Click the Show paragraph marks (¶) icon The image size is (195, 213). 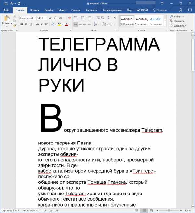[x=115, y=18]
